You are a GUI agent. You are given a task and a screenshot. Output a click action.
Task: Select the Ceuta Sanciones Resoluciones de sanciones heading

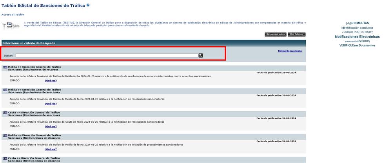click(34, 114)
